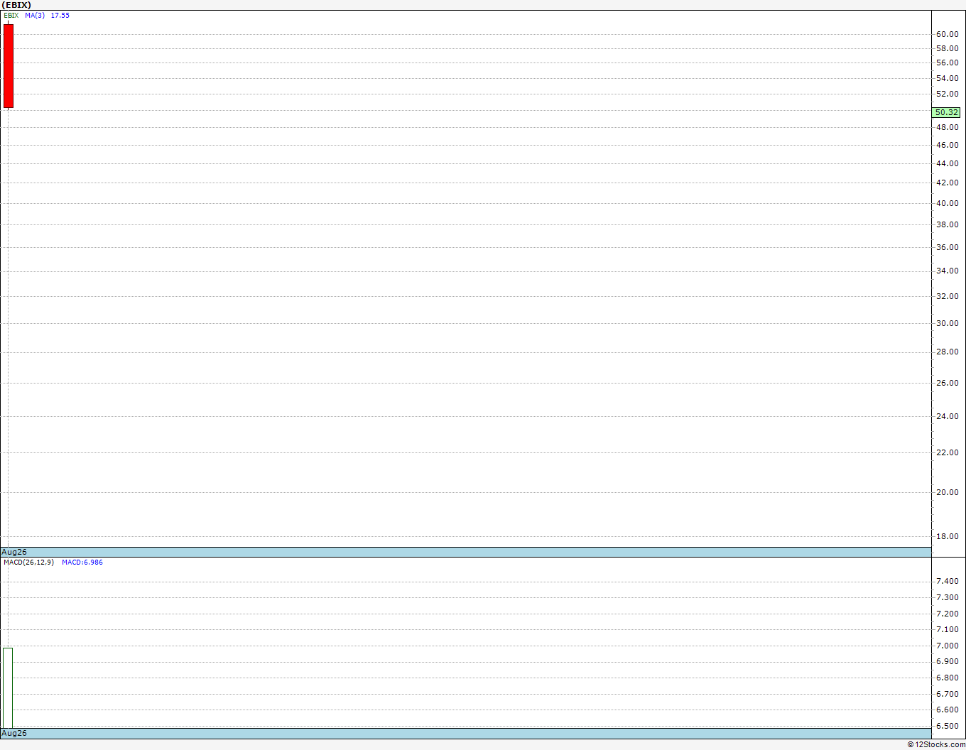The width and height of the screenshot is (966, 750).
Task: Click the 60.00 price axis label
Action: click(947, 34)
